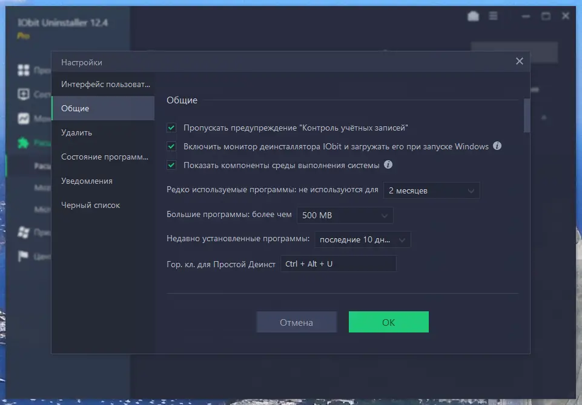The width and height of the screenshot is (582, 405).
Task: Confirm settings with the OK button
Action: pos(389,322)
